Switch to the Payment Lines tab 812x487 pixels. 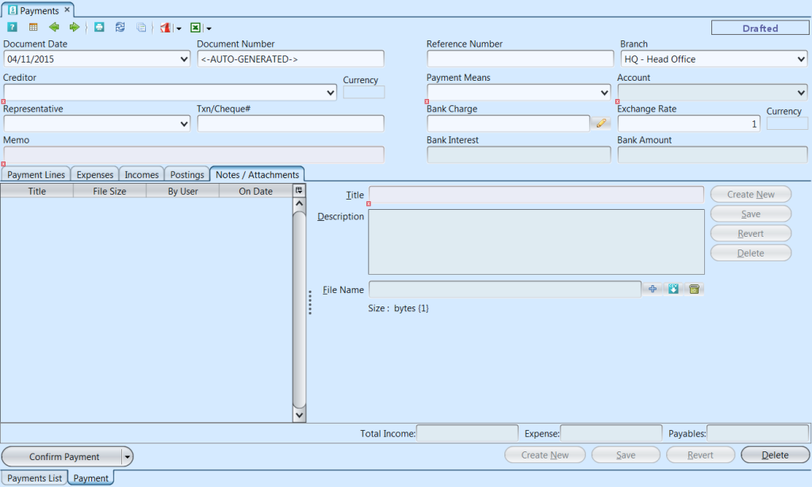36,175
